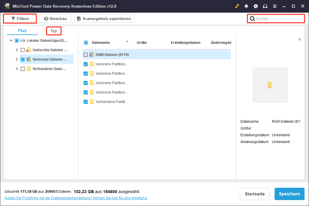The width and height of the screenshot is (309, 206).
Task: Open the headphones support icon
Action: [265, 6]
